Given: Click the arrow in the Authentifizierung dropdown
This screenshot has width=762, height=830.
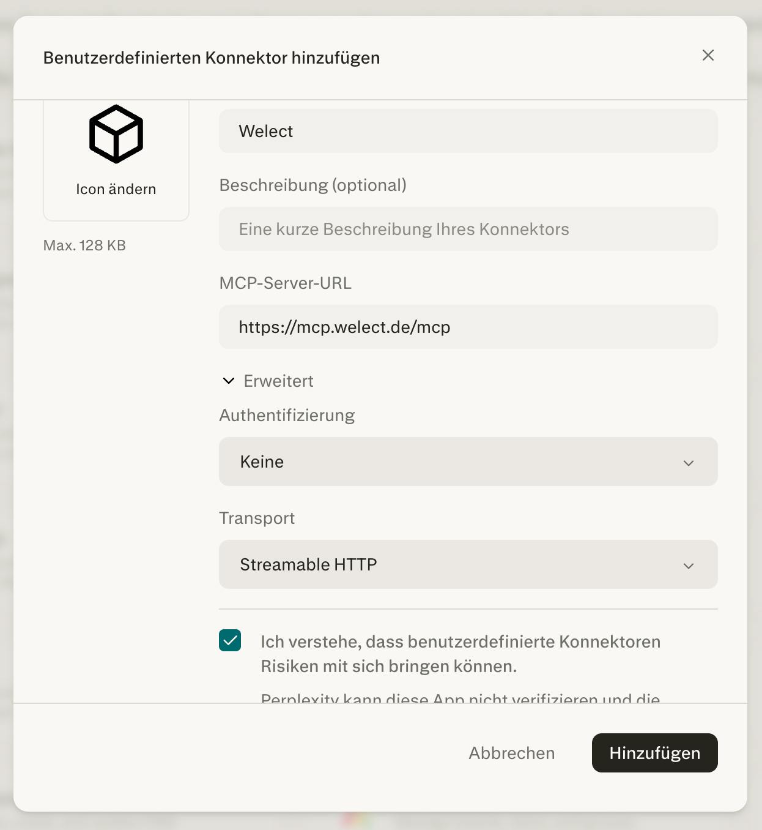Looking at the screenshot, I should point(689,463).
